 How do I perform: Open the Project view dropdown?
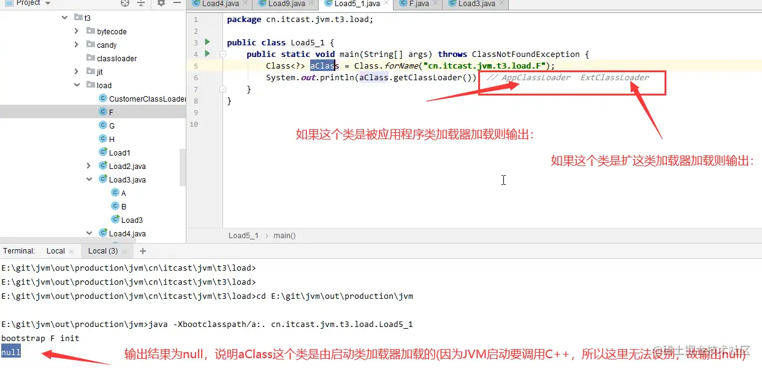48,4
